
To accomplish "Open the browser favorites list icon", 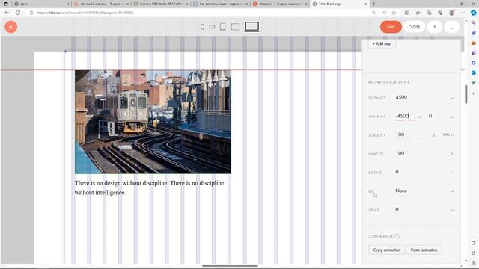I will click(418, 13).
